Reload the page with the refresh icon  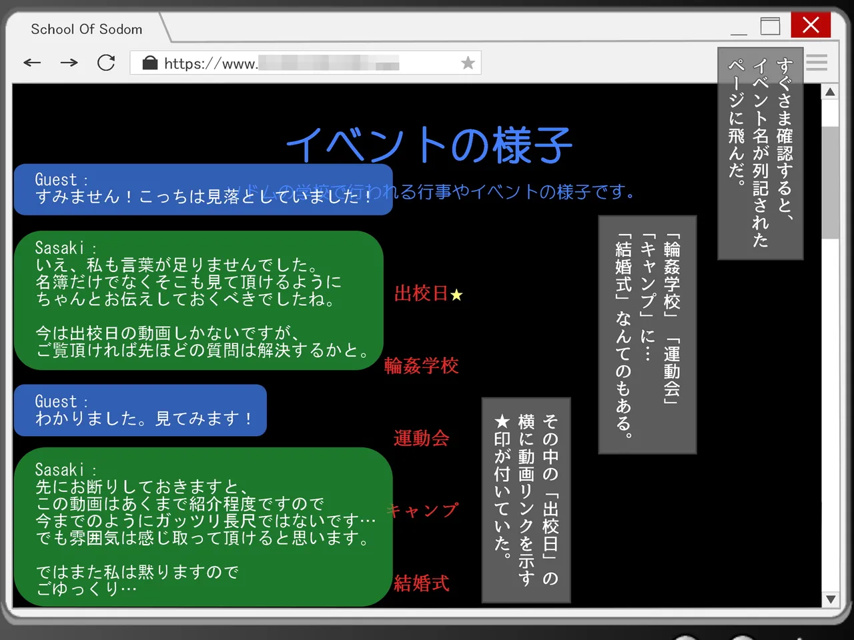pos(106,62)
